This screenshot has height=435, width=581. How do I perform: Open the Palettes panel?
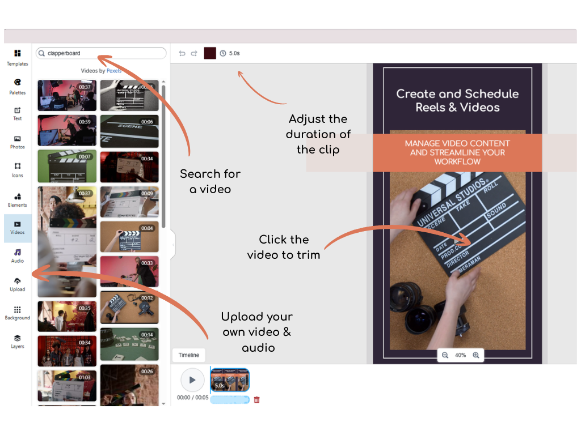tap(18, 87)
